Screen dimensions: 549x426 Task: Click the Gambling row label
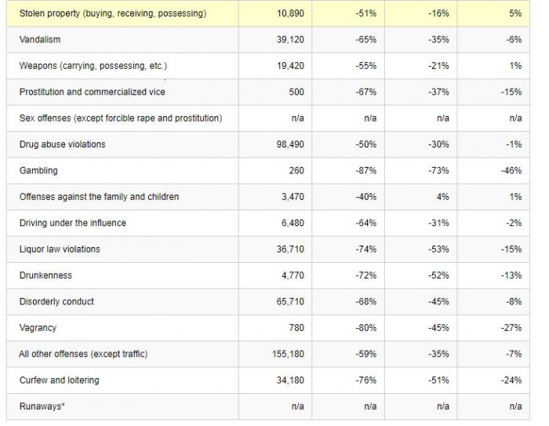[x=38, y=170]
